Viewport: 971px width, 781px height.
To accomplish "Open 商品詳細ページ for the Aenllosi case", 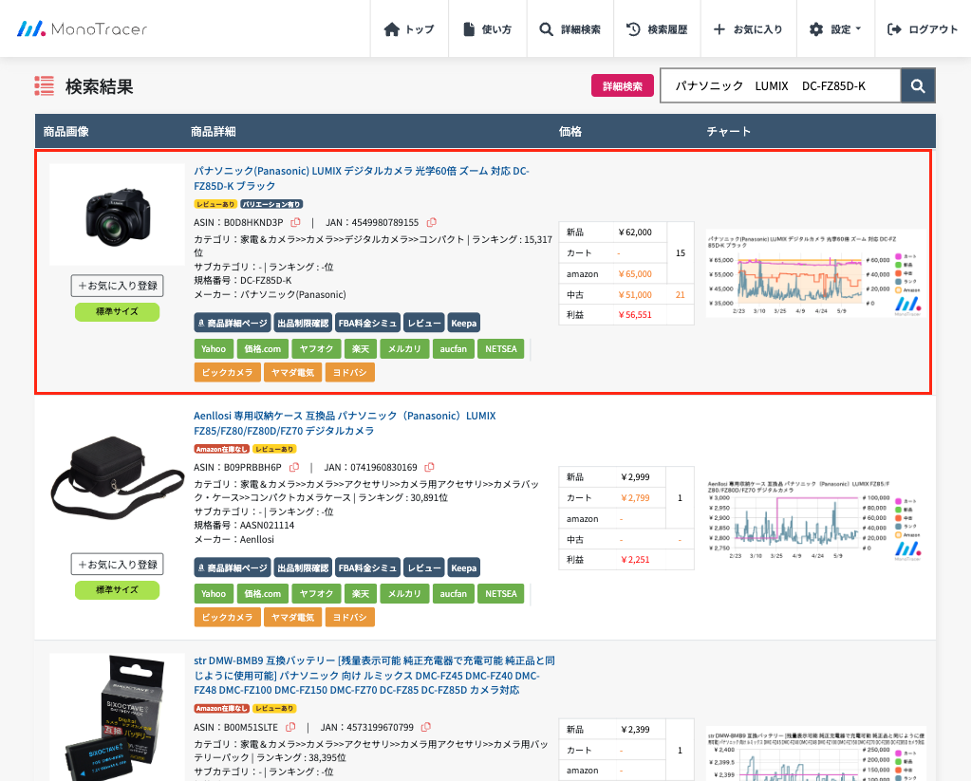I will pyautogui.click(x=233, y=567).
